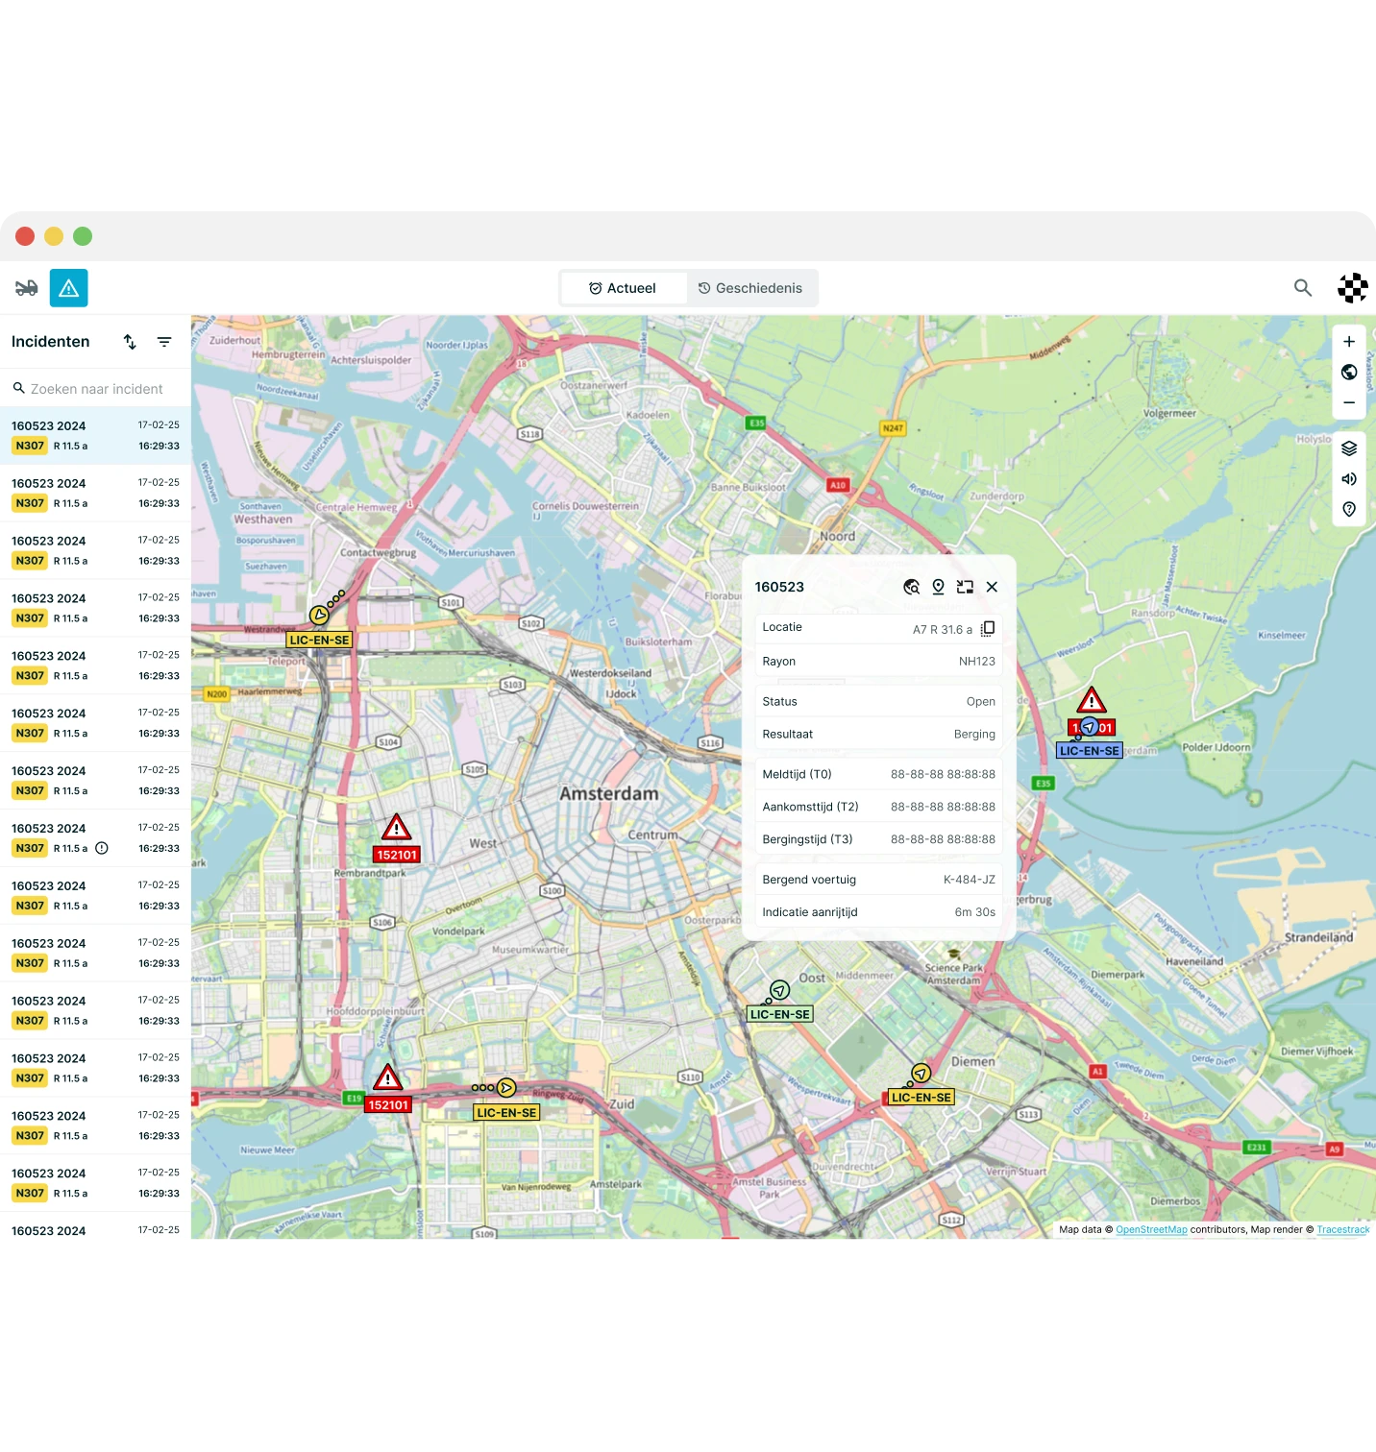
Task: Zoom in the map with plus button
Action: (1349, 342)
